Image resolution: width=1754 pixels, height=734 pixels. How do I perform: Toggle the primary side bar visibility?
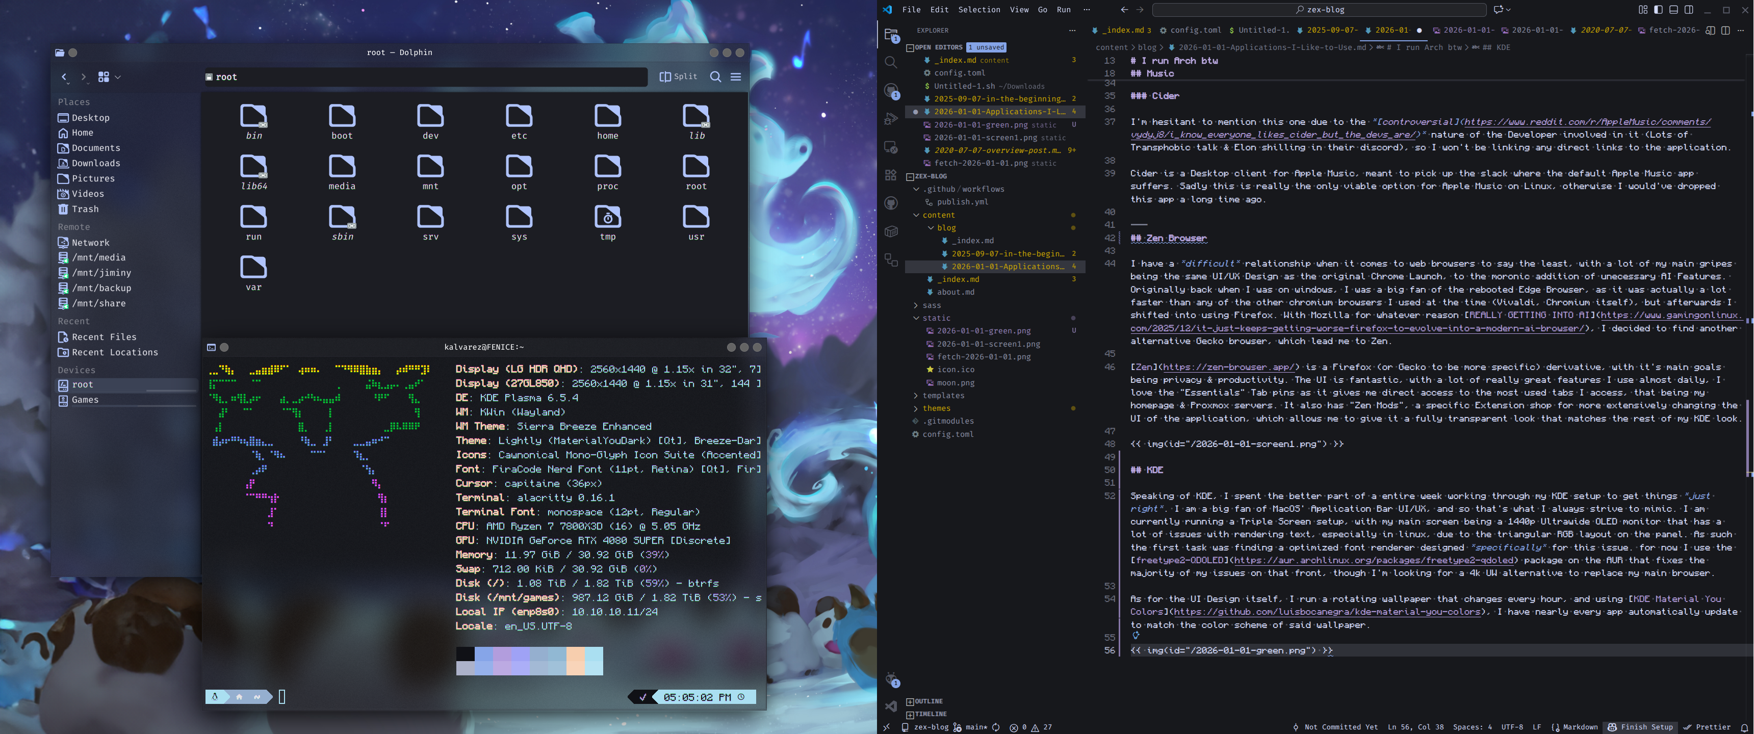point(1658,10)
